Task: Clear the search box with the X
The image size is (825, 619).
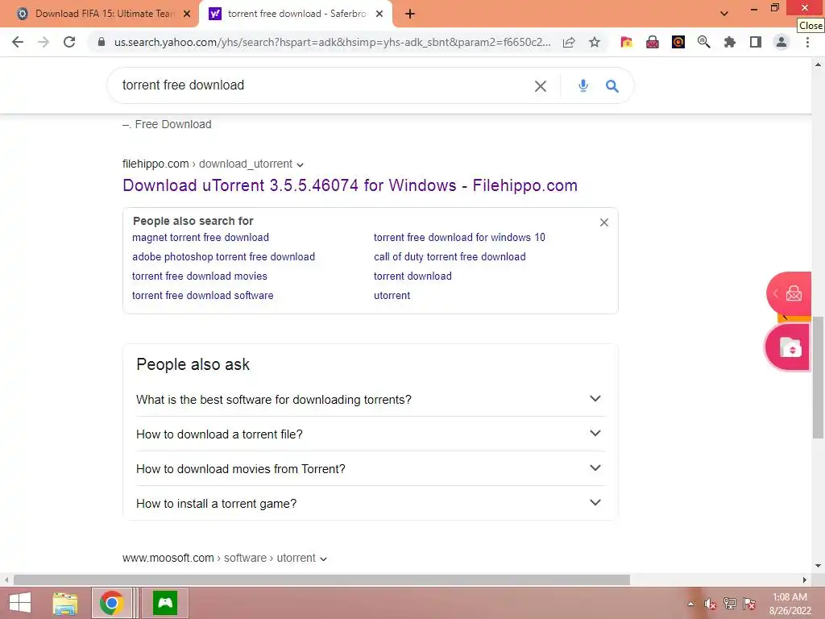Action: coord(541,85)
